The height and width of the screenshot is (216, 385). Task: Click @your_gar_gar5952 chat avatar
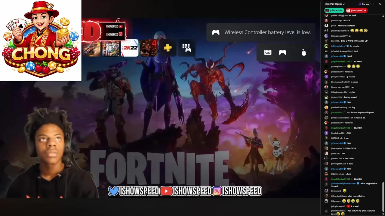326,87
